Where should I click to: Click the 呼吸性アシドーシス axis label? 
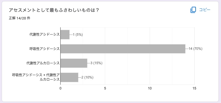pyautogui.click(x=43, y=49)
